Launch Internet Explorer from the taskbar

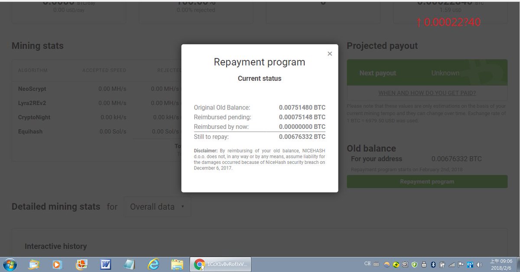[x=153, y=264]
